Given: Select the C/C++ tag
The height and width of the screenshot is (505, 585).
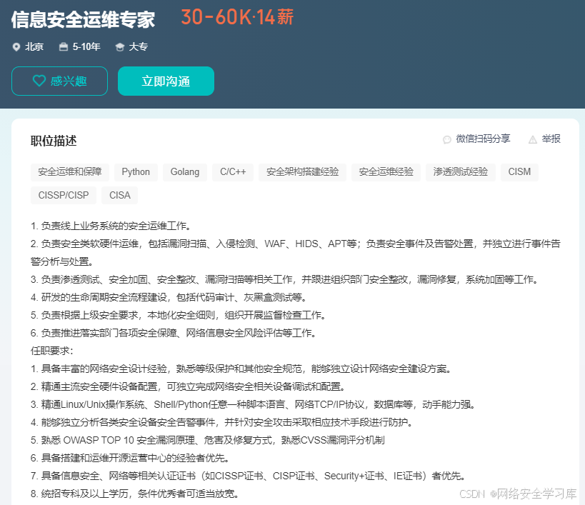Looking at the screenshot, I should [x=233, y=172].
